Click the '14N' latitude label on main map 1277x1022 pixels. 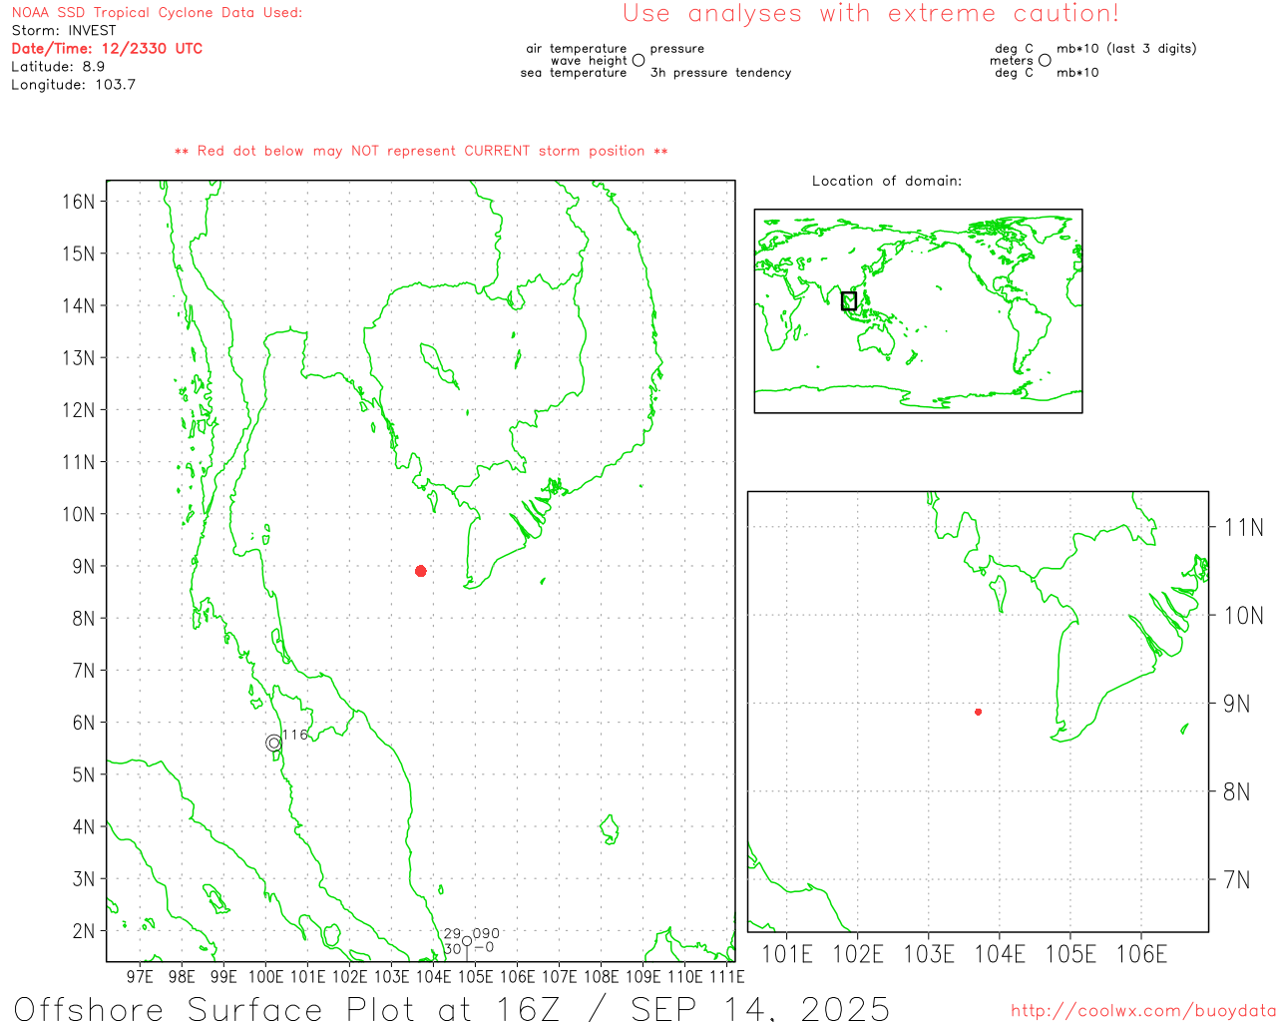[x=78, y=305]
